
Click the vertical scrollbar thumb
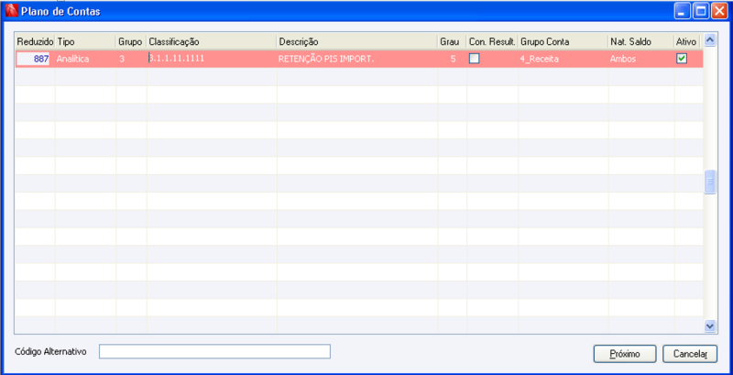(710, 182)
